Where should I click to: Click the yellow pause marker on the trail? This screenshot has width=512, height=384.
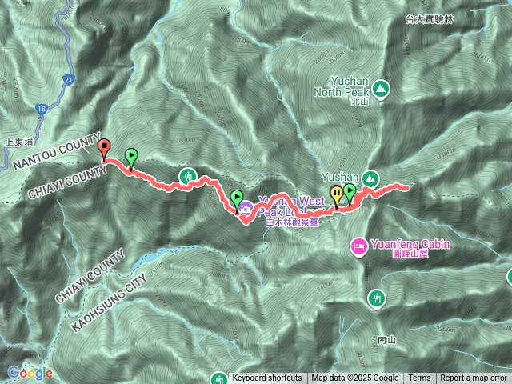[337, 196]
